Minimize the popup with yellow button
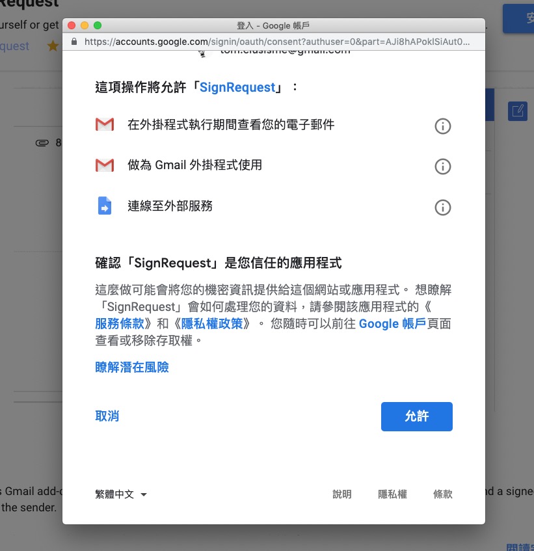 pyautogui.click(x=85, y=25)
